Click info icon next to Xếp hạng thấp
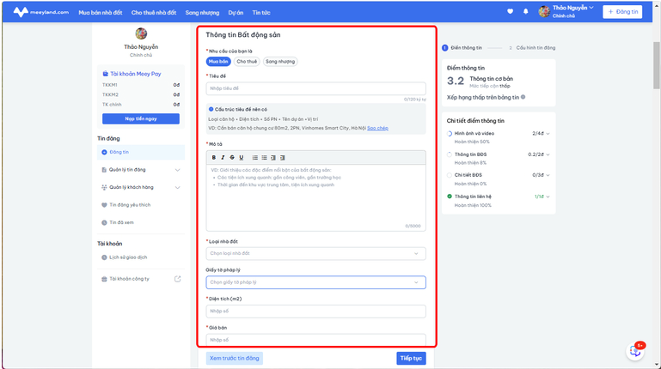Viewport: 661px width, 369px height. tap(523, 97)
